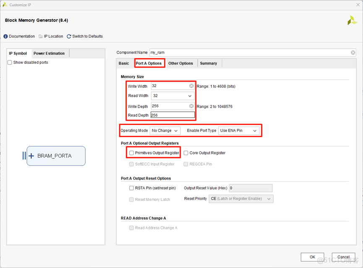
Task: Expand BRAM_PORTA plus icon on symbol
Action: pos(31,156)
